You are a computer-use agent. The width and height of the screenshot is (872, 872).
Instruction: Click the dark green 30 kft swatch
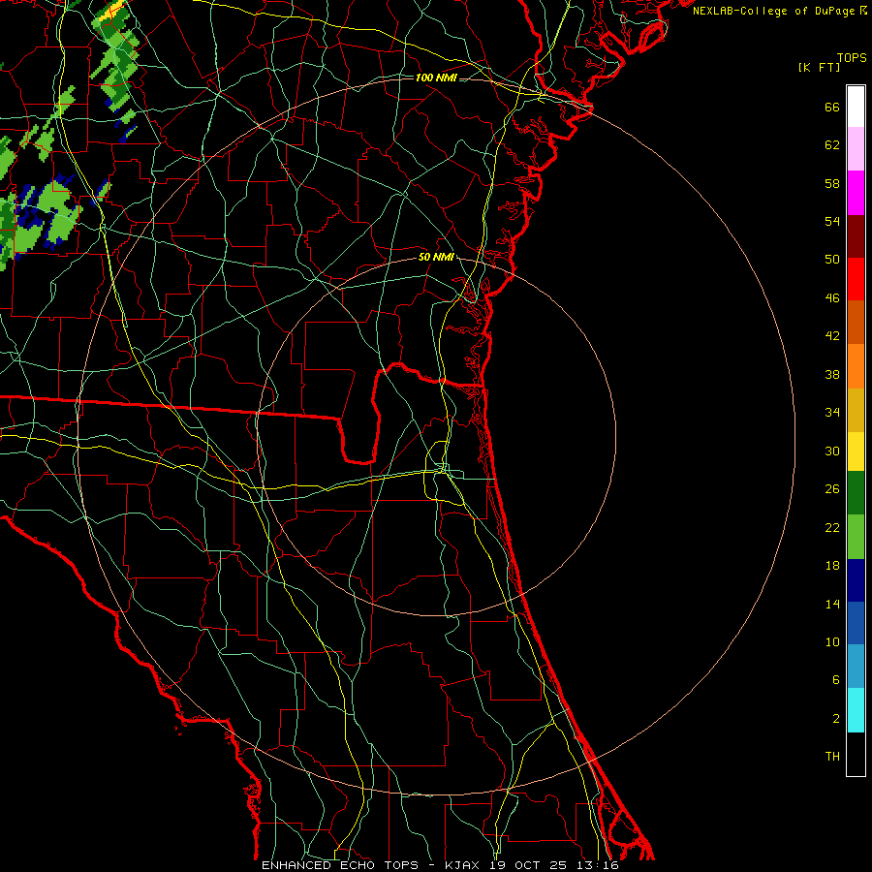856,493
